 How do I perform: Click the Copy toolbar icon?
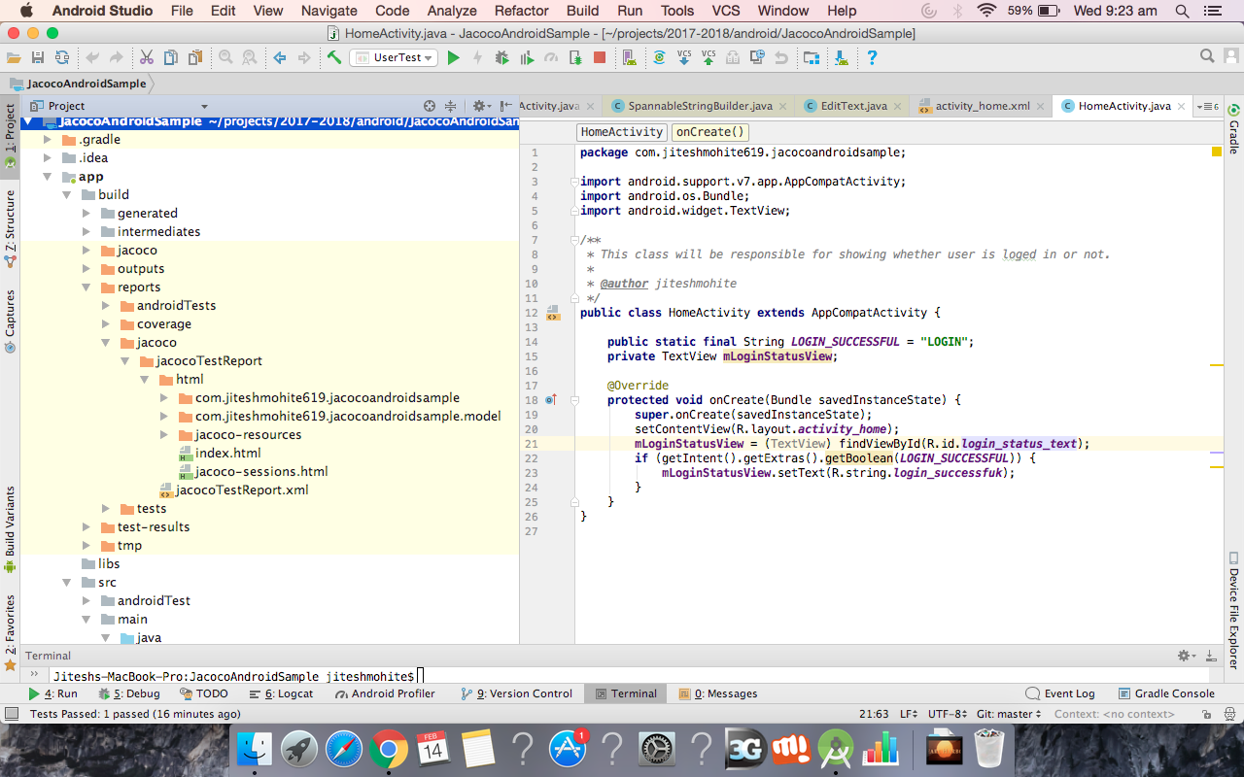[x=171, y=57]
